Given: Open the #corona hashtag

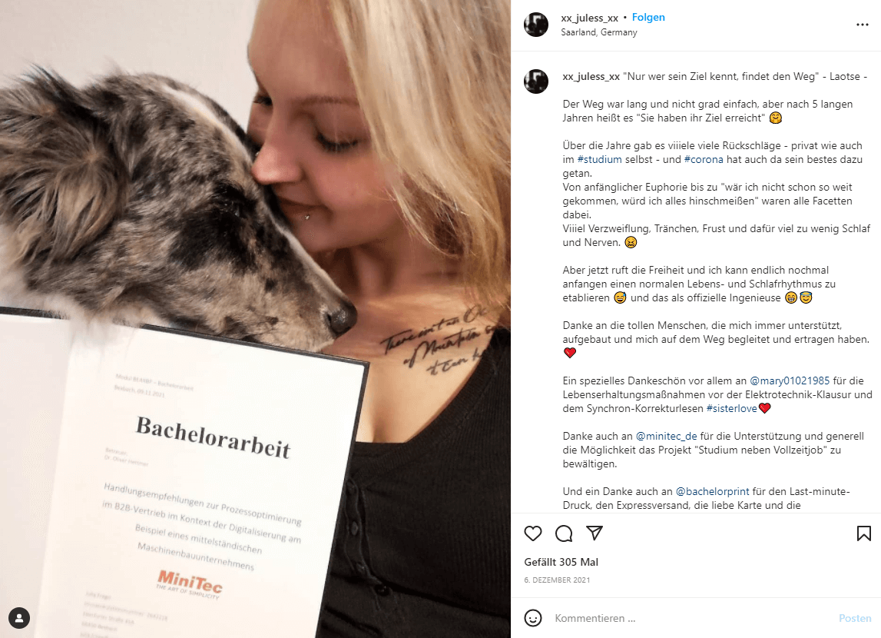Looking at the screenshot, I should coord(704,160).
